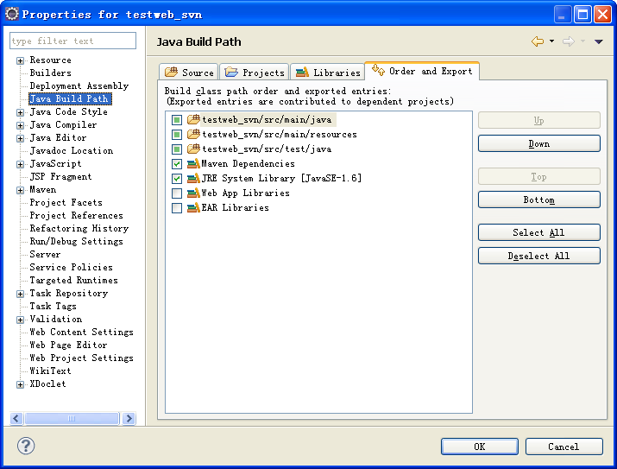The height and width of the screenshot is (469, 617).
Task: Expand the Java Editor node
Action: tap(20, 138)
